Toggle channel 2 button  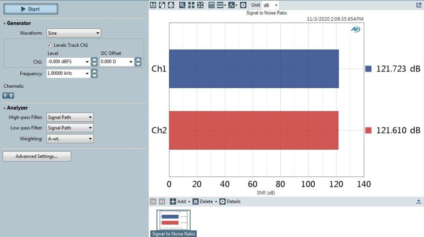(x=11, y=96)
